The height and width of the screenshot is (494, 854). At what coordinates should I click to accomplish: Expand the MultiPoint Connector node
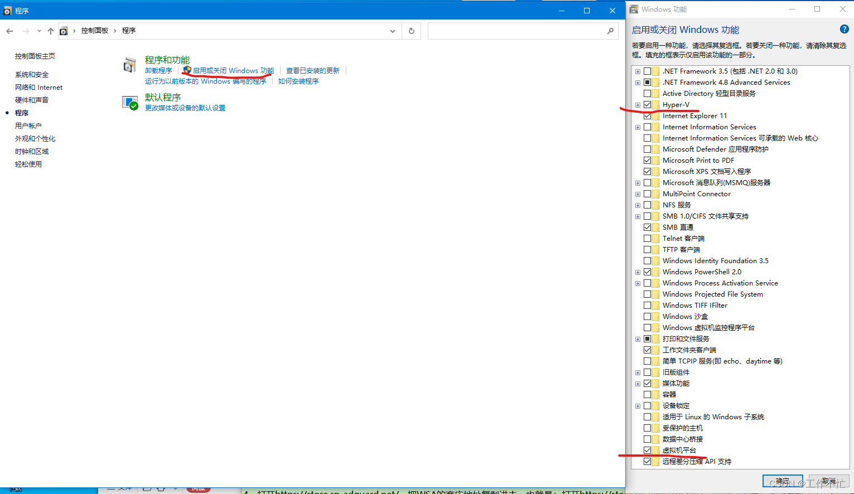638,194
